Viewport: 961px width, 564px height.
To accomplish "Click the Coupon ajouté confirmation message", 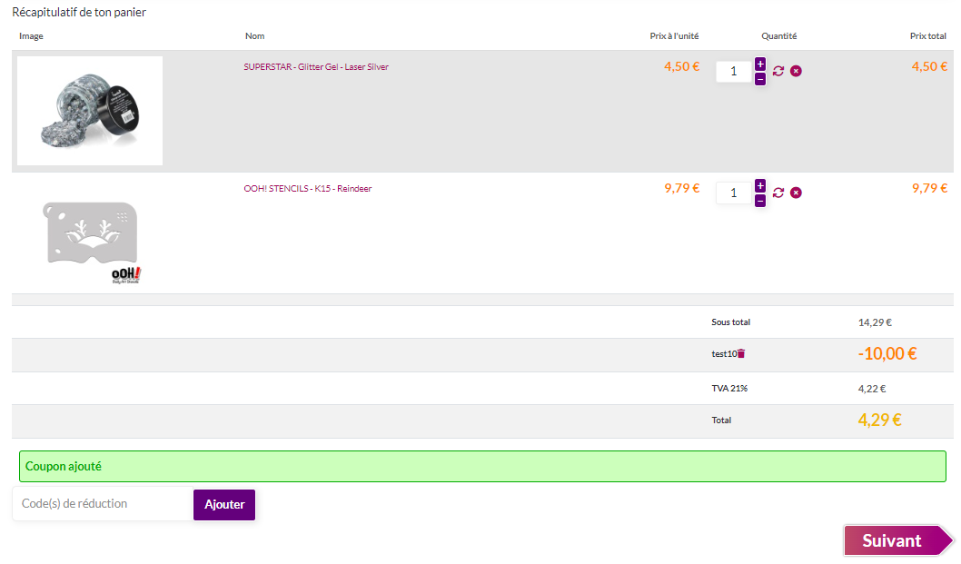I will [x=482, y=467].
